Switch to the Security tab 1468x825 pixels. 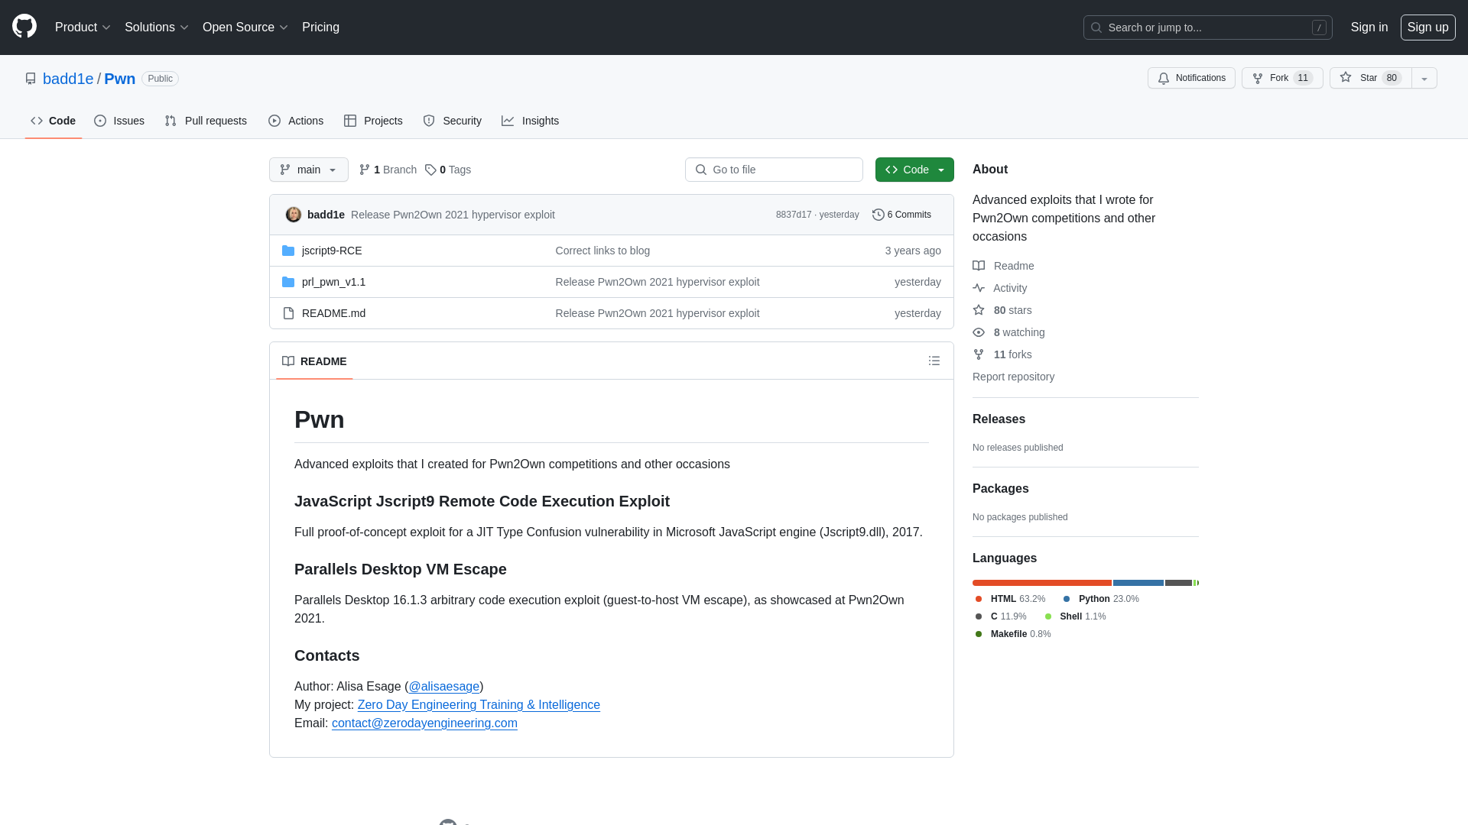click(x=453, y=120)
